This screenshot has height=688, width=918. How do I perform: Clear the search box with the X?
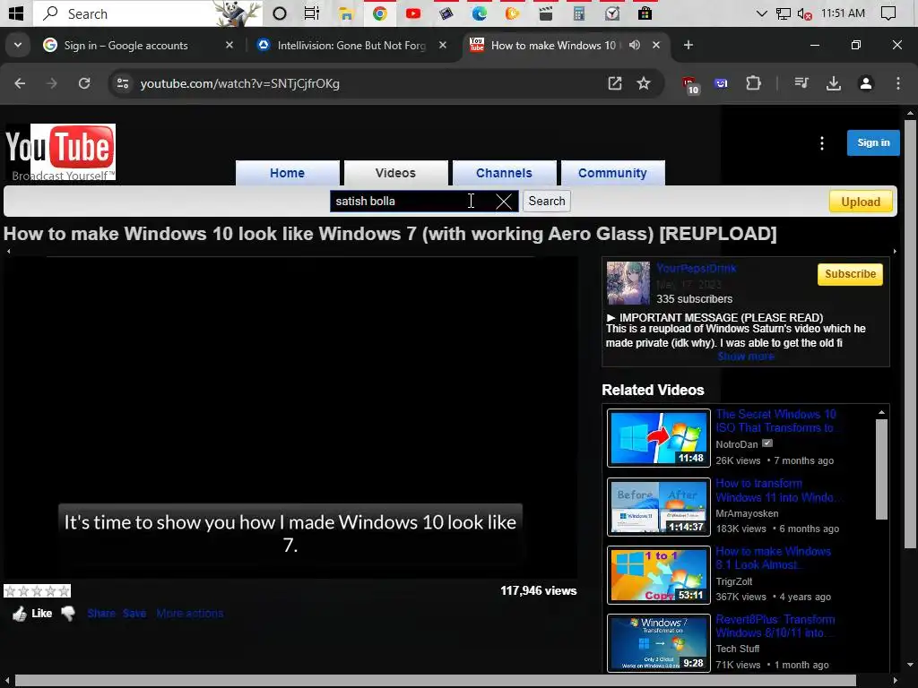[504, 202]
